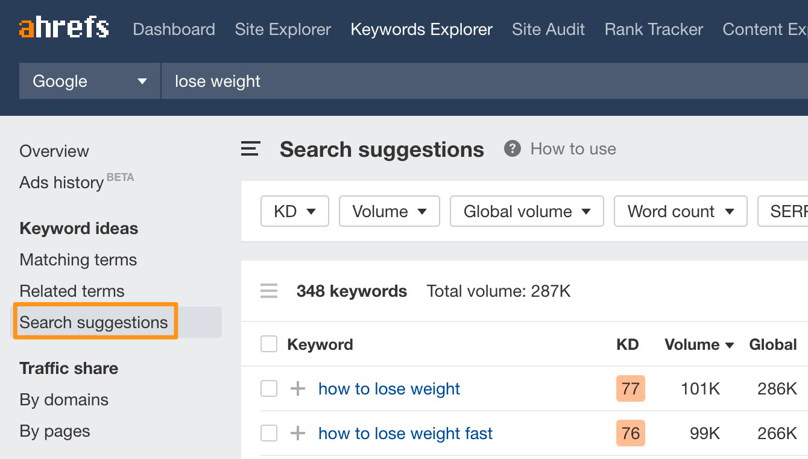The width and height of the screenshot is (808, 459).
Task: Open the Word count filter dropdown
Action: (x=680, y=212)
